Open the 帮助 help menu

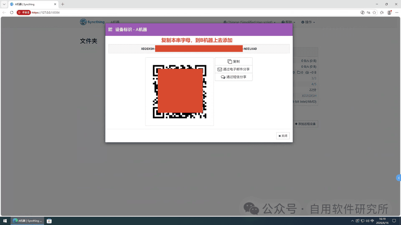pyautogui.click(x=288, y=22)
